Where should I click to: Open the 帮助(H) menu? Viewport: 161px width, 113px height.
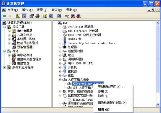pos(71,10)
